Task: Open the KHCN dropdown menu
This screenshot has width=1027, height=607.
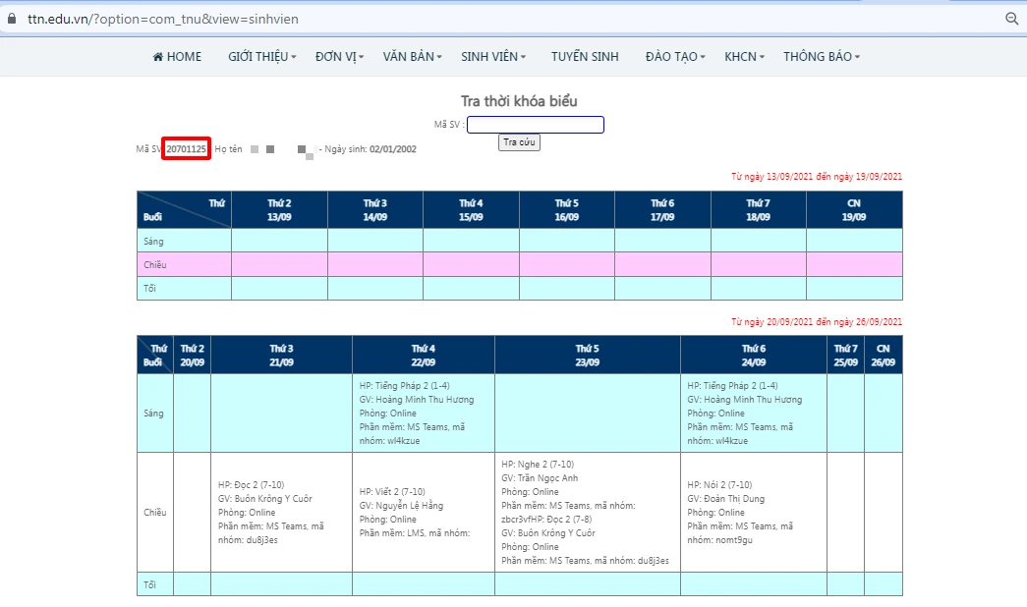Action: tap(744, 57)
